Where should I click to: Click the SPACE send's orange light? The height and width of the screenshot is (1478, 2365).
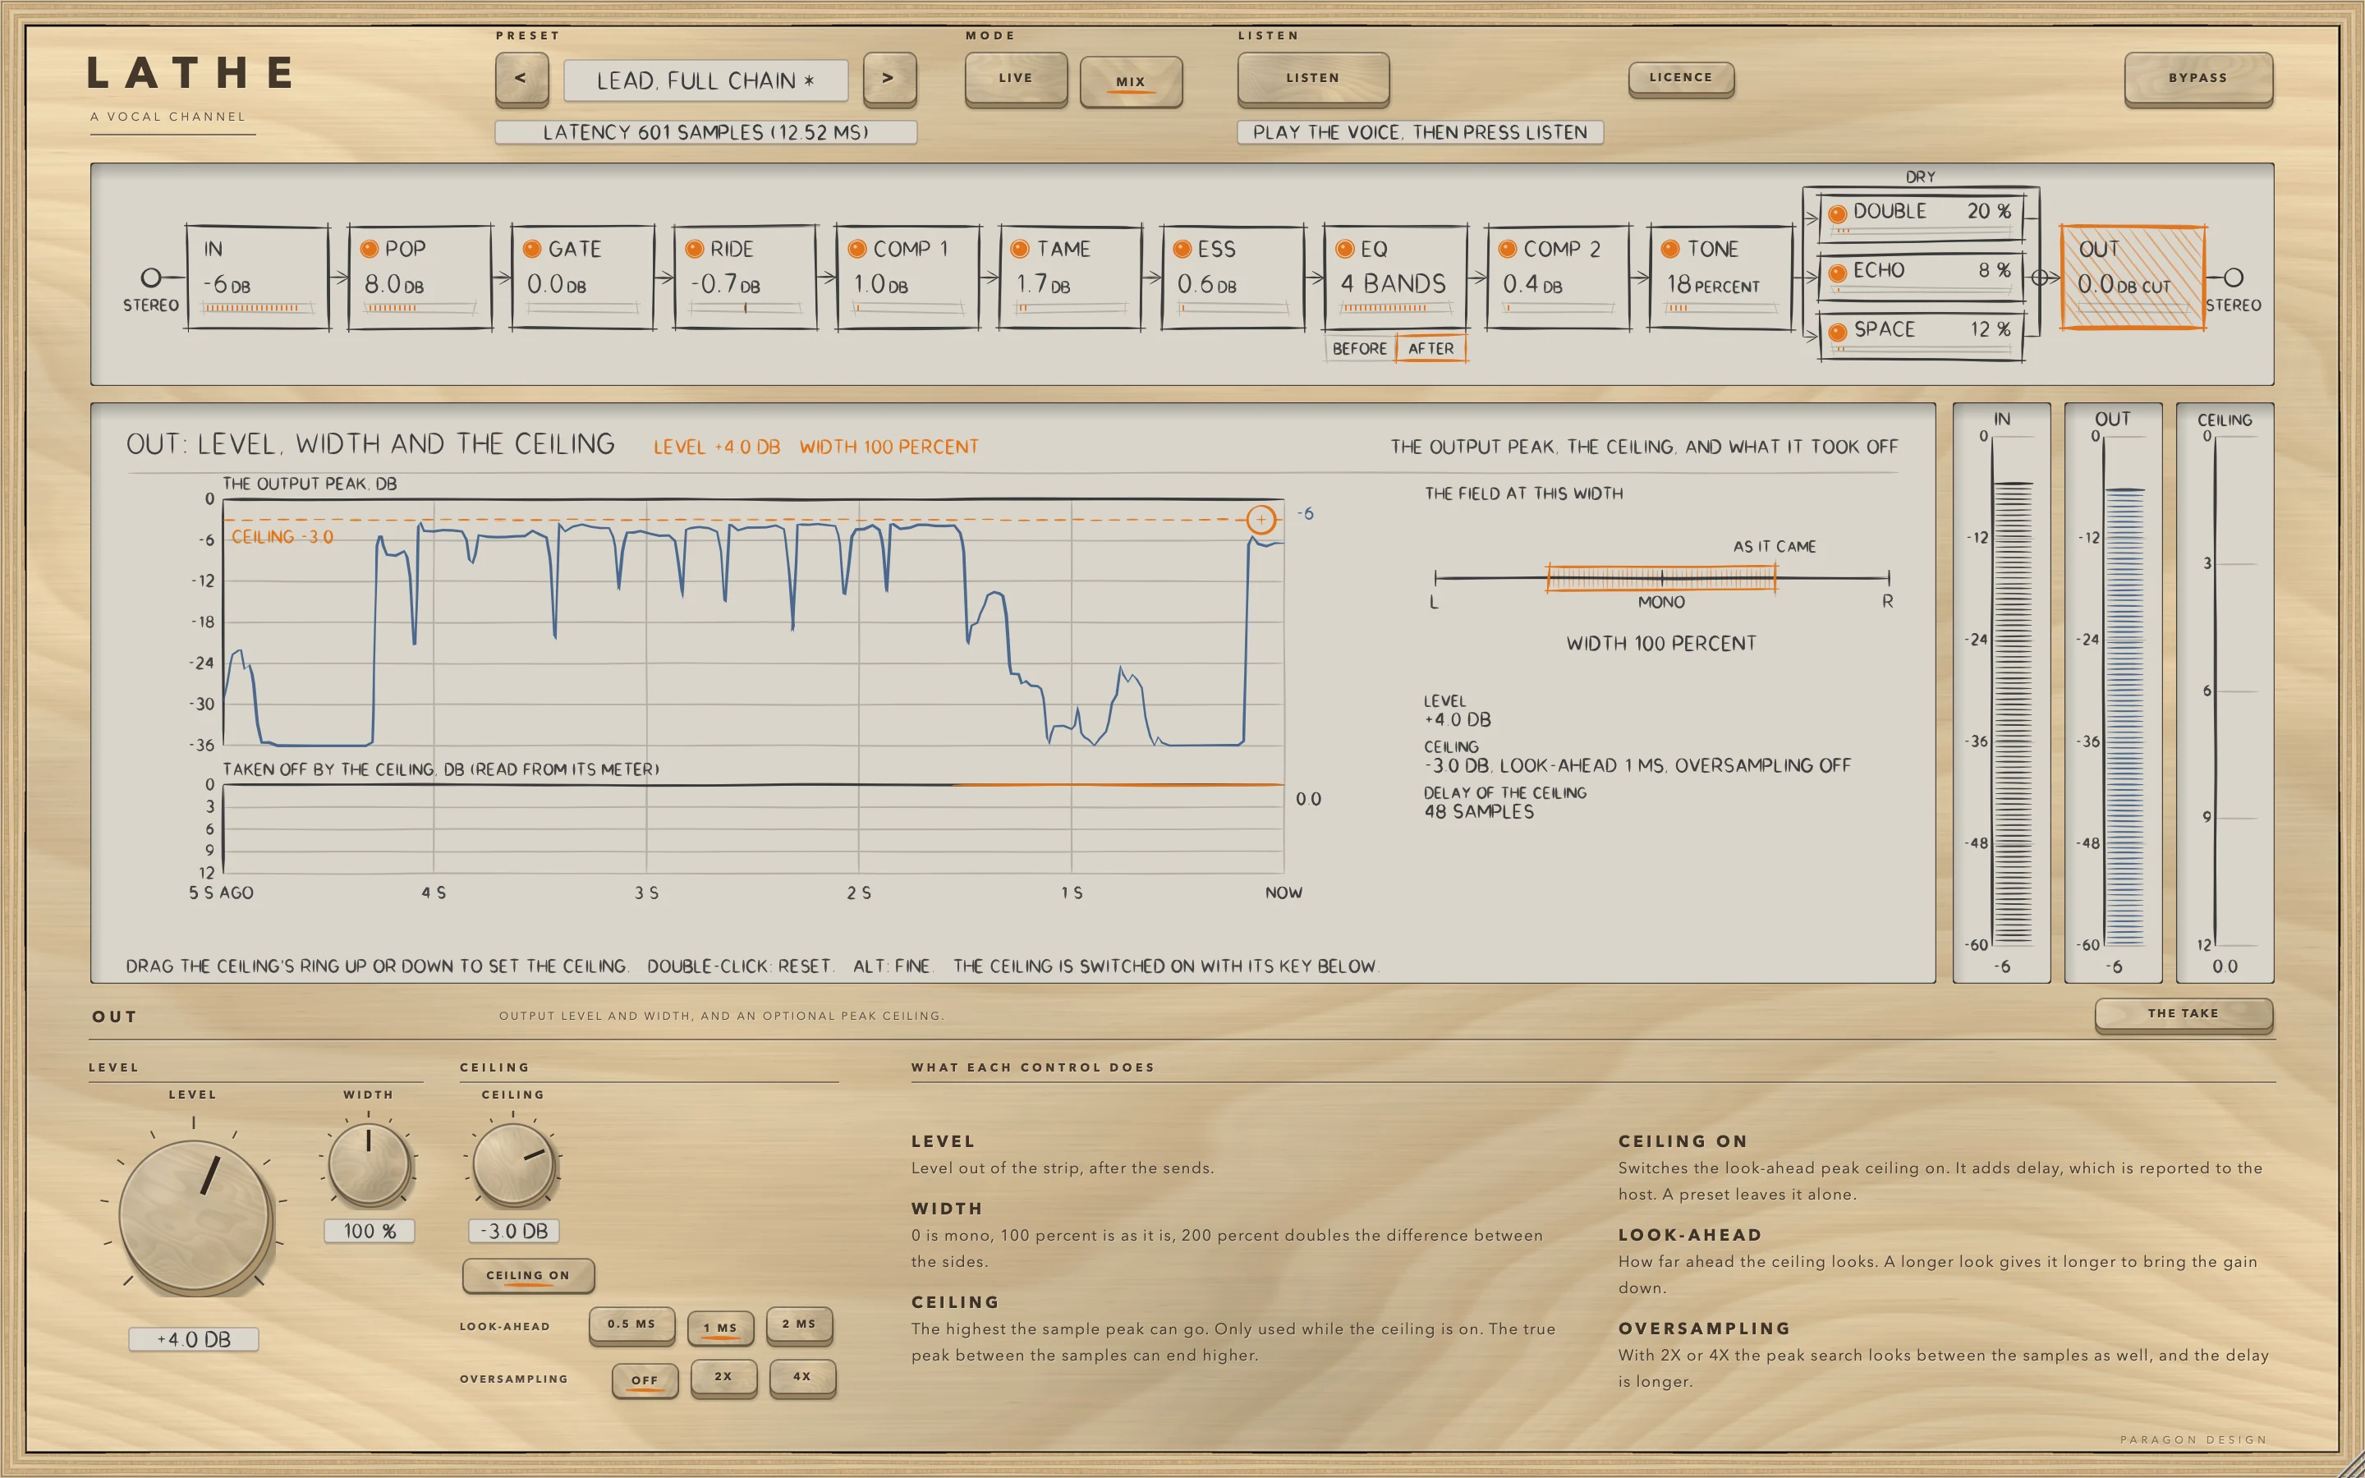(1837, 333)
